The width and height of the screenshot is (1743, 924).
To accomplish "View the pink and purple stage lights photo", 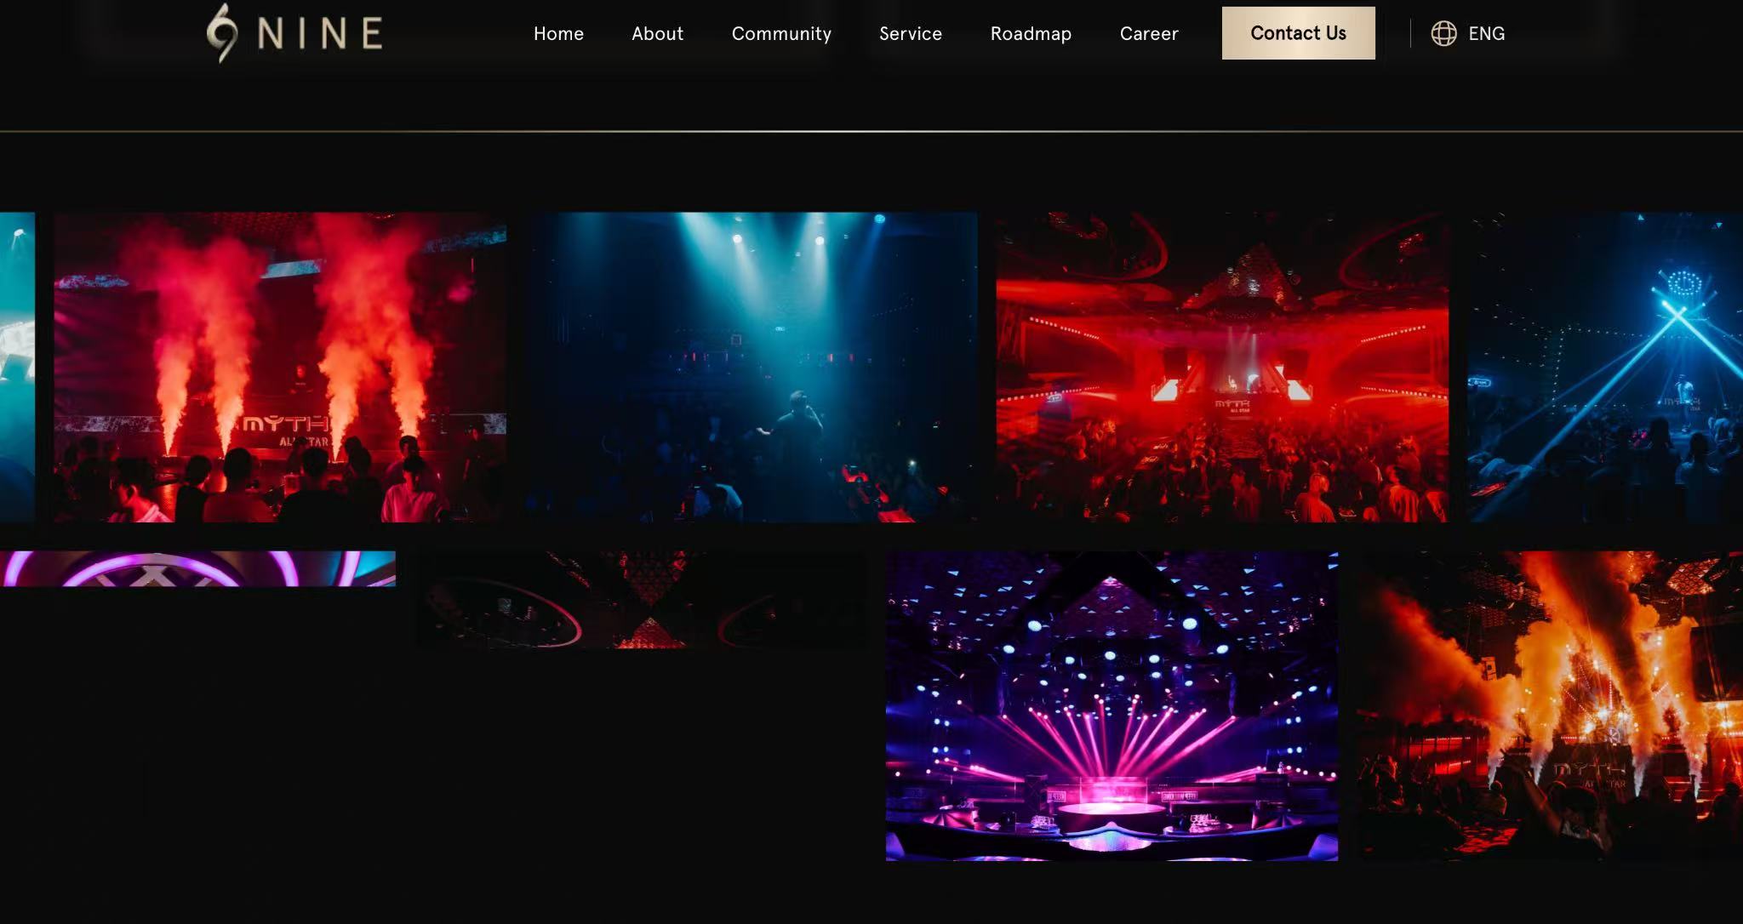I will click(1112, 705).
